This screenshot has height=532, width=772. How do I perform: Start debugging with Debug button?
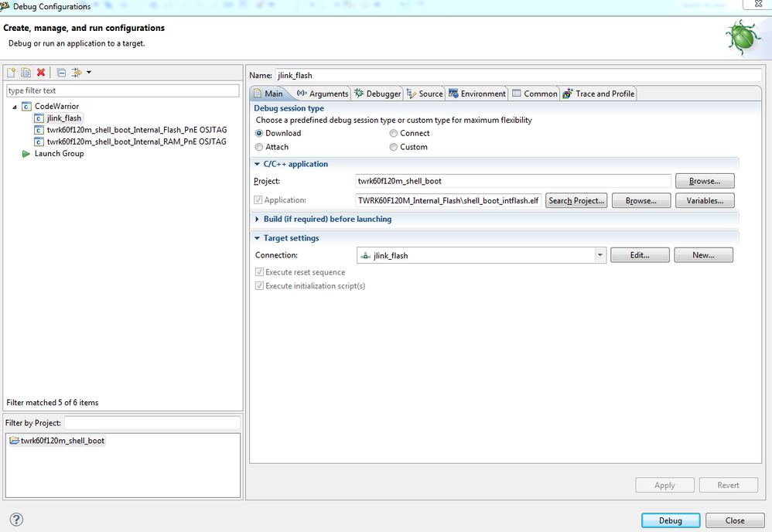671,520
